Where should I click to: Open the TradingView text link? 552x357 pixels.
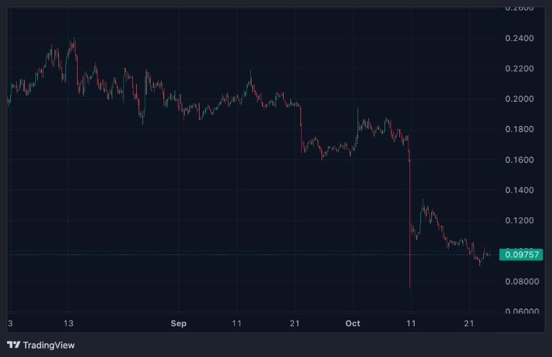coord(49,345)
